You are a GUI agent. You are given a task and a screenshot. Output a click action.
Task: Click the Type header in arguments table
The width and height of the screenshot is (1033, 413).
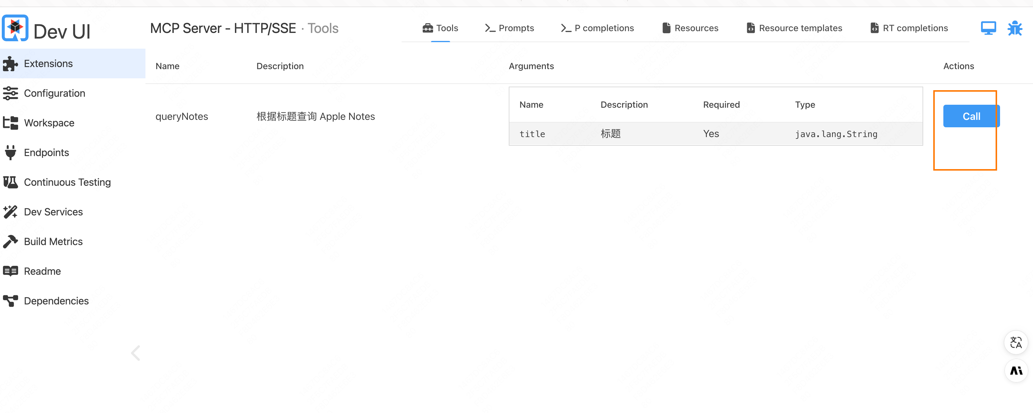point(805,105)
